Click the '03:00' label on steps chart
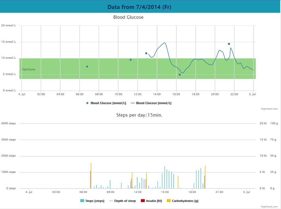The height and width of the screenshot is (209, 281). [56, 192]
